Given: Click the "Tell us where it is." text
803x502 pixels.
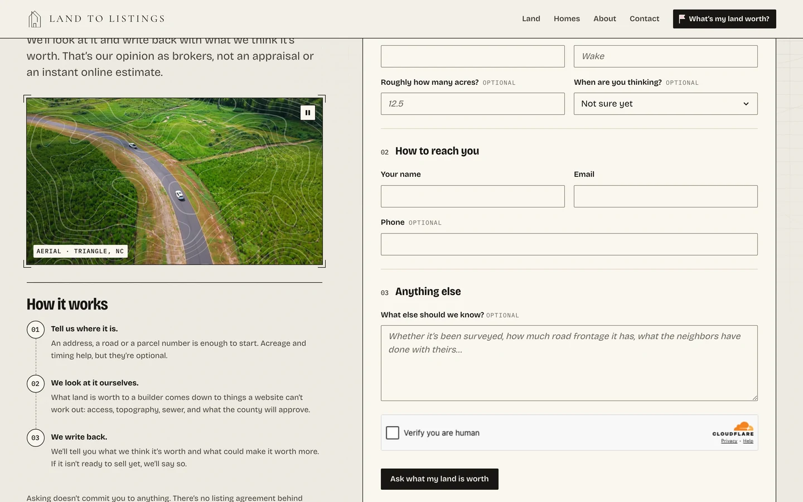Looking at the screenshot, I should [x=84, y=329].
